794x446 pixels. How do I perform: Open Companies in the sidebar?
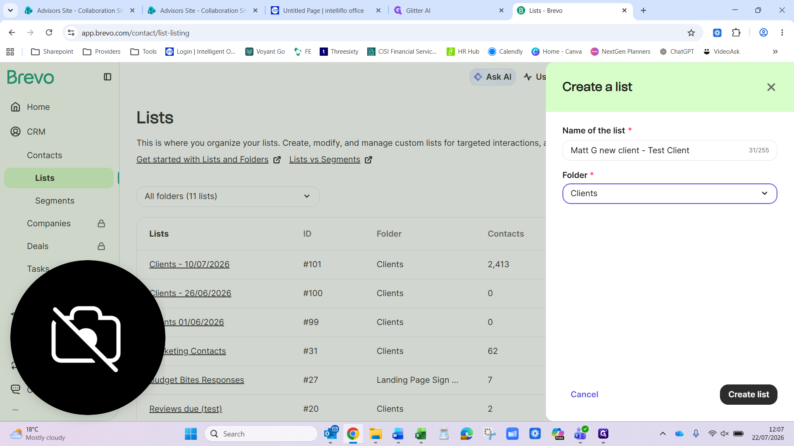pyautogui.click(x=49, y=223)
